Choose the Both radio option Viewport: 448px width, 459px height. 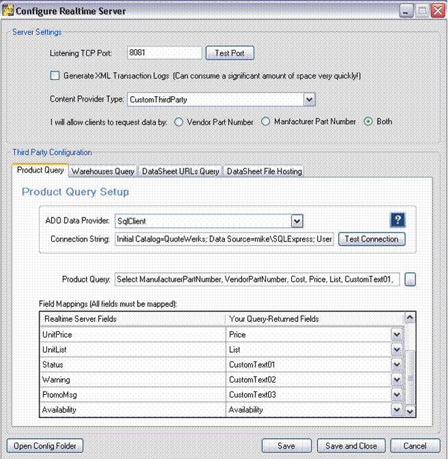pyautogui.click(x=368, y=121)
